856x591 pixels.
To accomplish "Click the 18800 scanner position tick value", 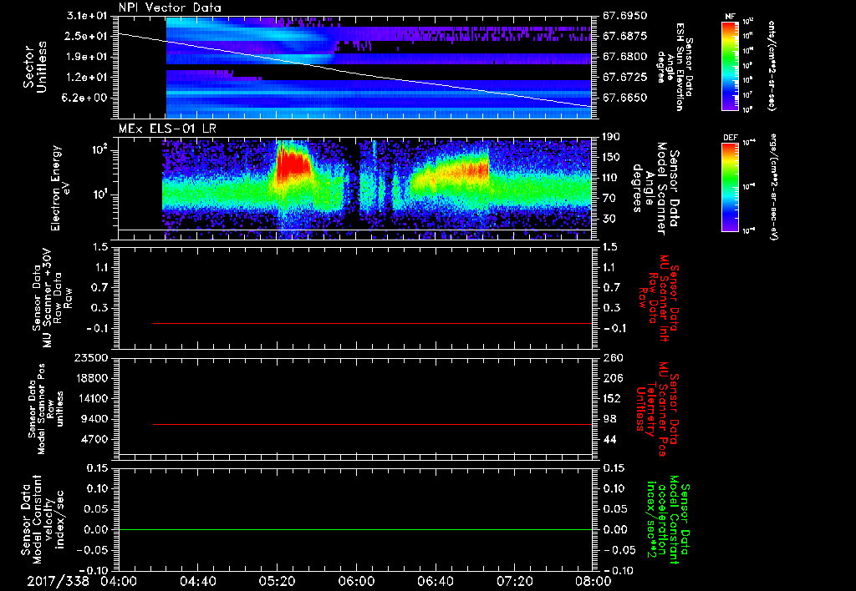I will [90, 378].
